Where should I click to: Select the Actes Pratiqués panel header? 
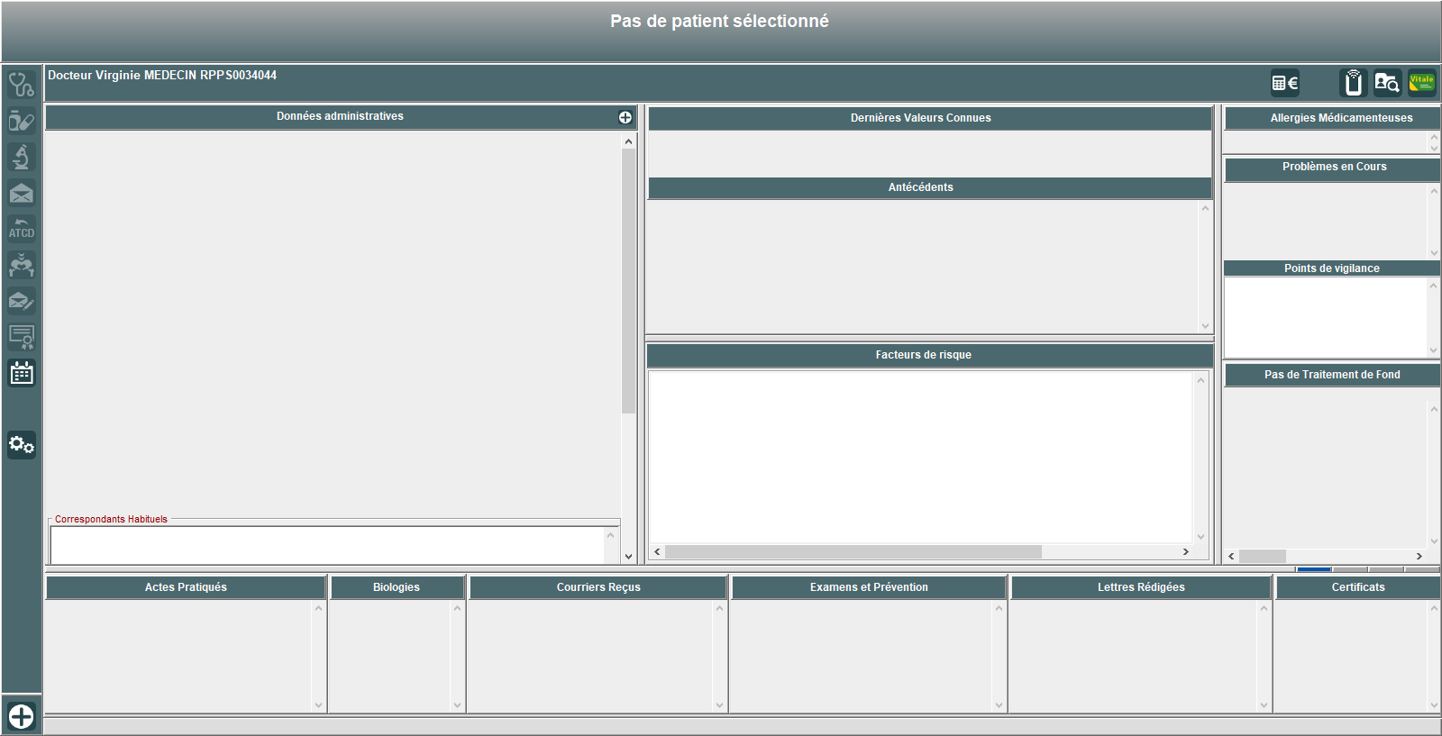[186, 587]
